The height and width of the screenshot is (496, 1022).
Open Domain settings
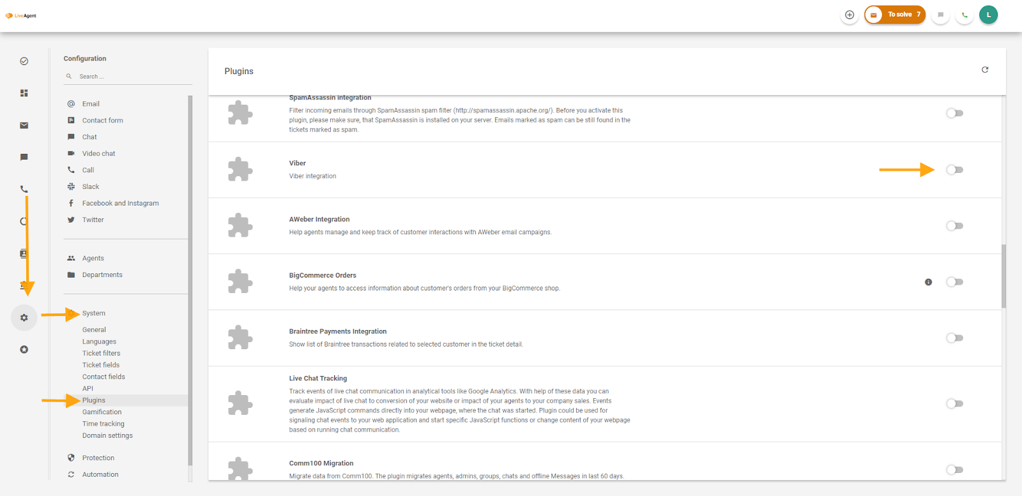coord(107,436)
